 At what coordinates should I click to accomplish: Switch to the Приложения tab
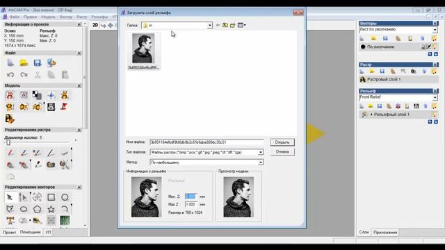tap(385, 232)
